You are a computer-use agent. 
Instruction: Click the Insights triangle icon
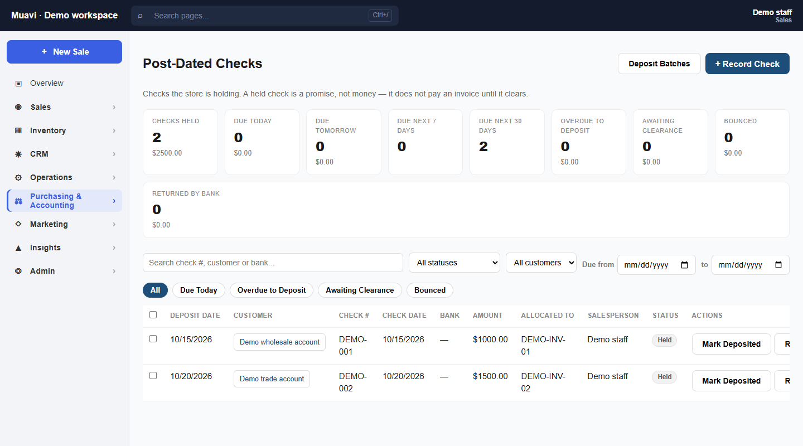click(x=18, y=248)
